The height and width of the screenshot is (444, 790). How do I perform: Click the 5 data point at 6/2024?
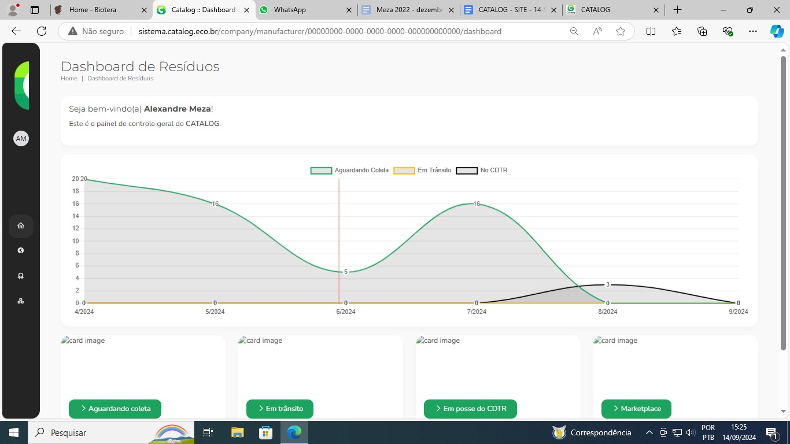346,272
